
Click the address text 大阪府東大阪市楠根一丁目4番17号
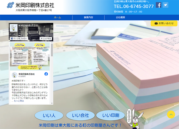[x=34, y=10]
